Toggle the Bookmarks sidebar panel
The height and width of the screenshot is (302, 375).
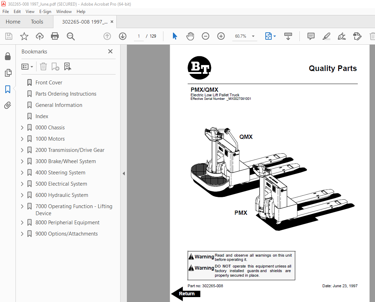[8, 89]
